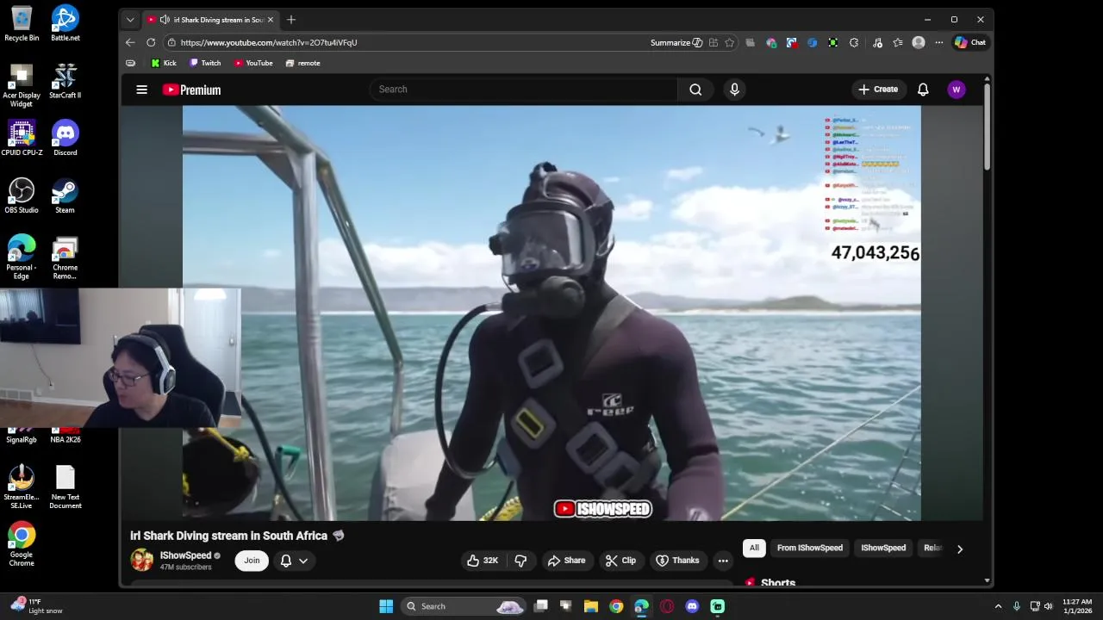Image resolution: width=1103 pixels, height=620 pixels.
Task: Open IShowSpeed channel avatar
Action: click(141, 561)
